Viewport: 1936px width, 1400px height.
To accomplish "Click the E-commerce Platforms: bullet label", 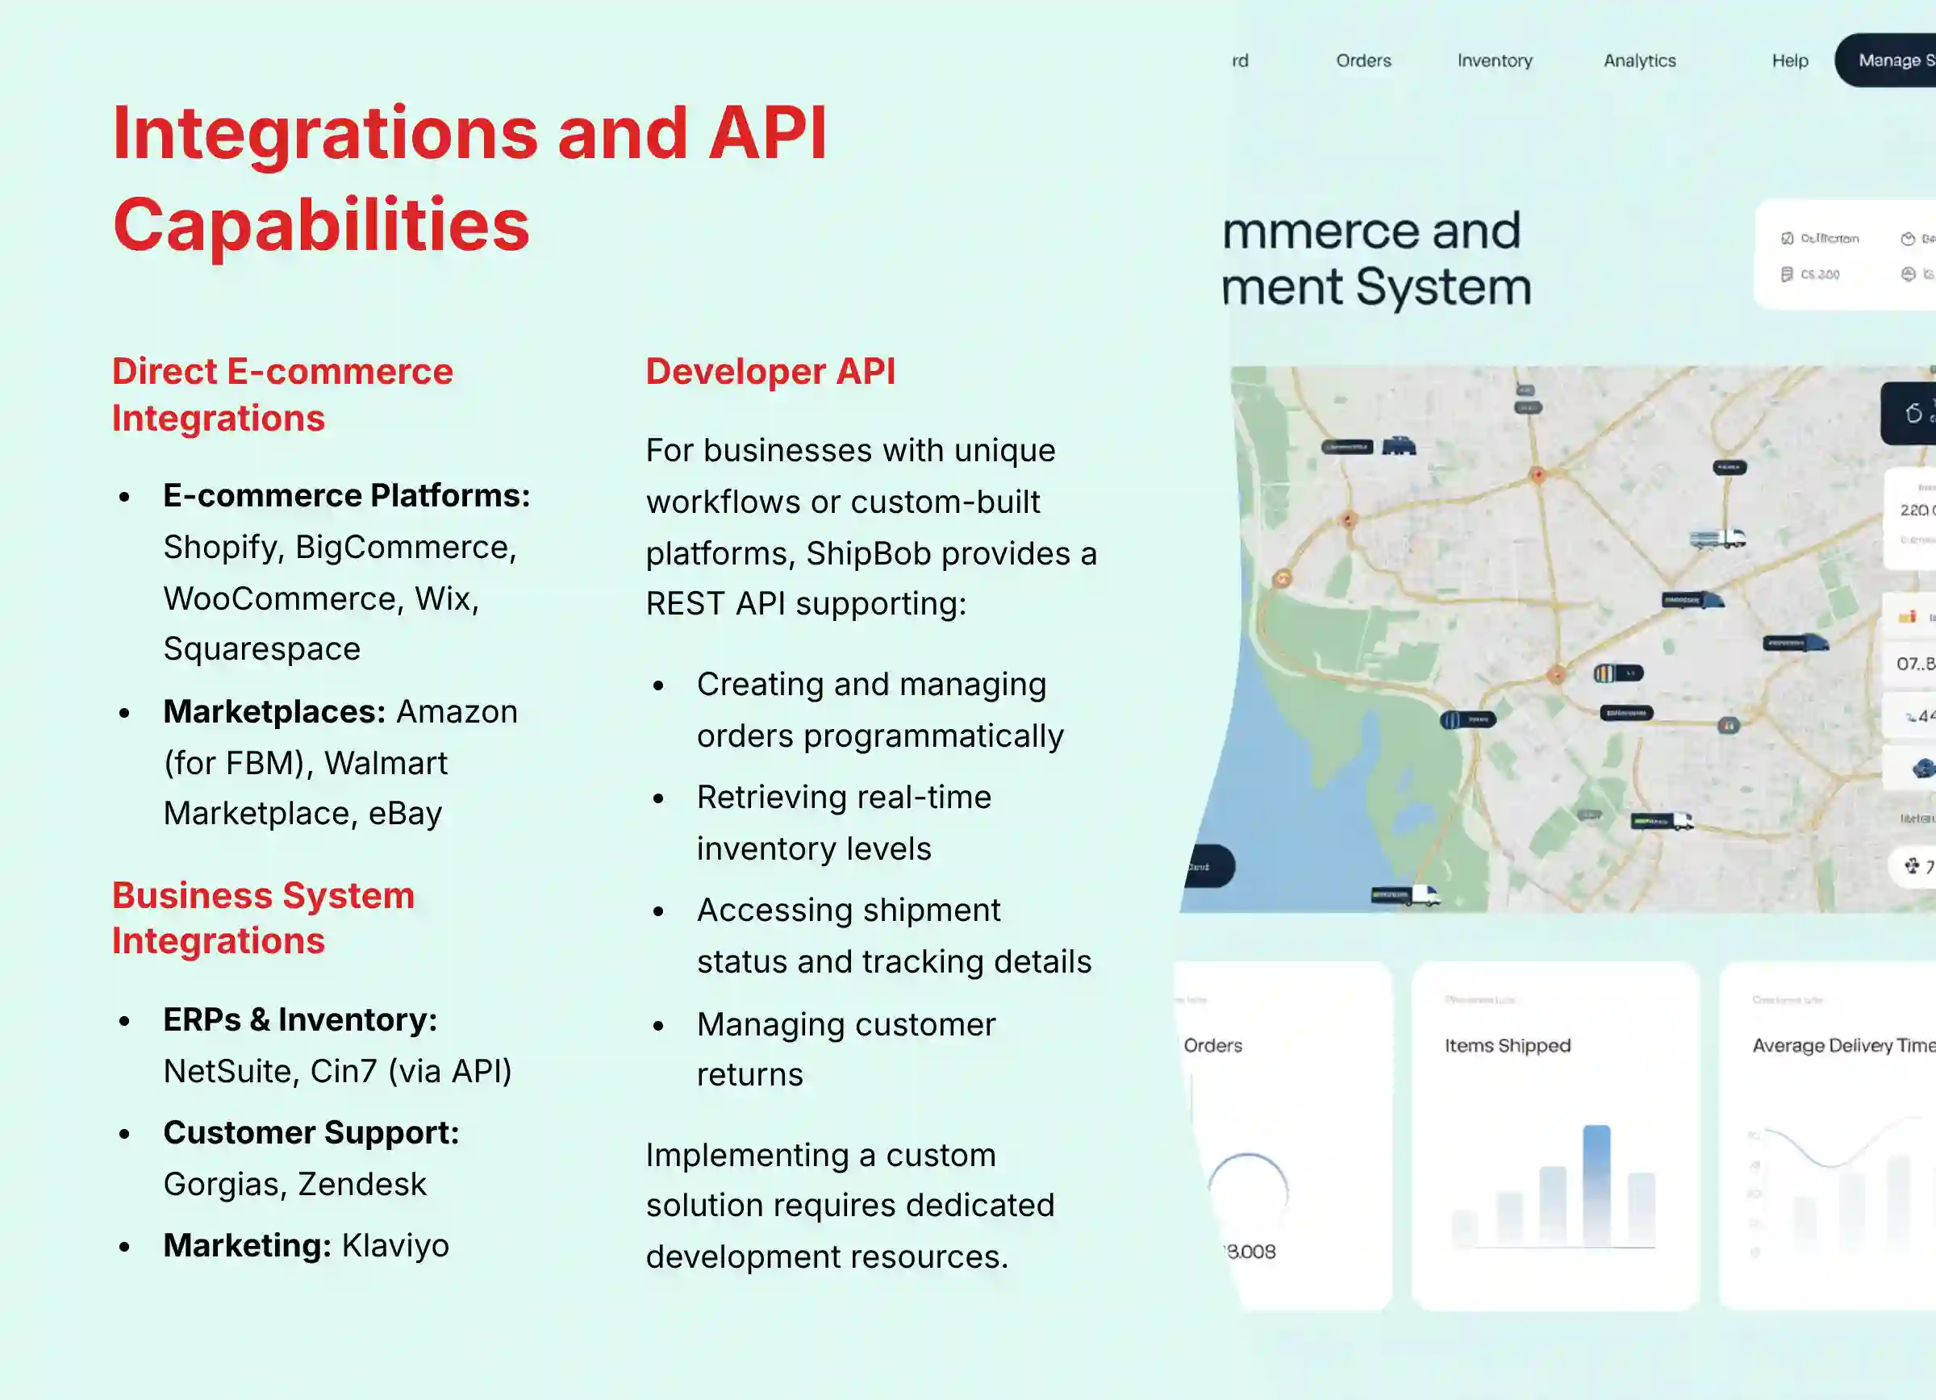I will (347, 496).
